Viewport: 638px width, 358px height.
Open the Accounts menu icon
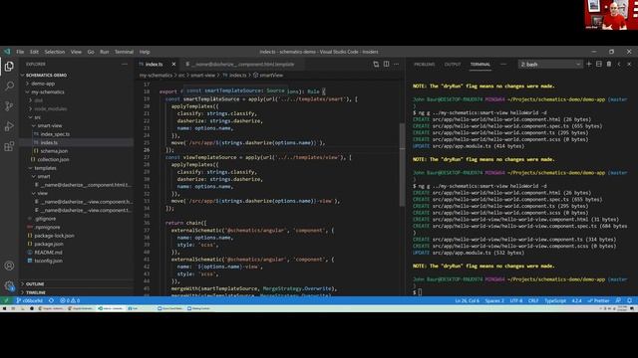coord(9,266)
